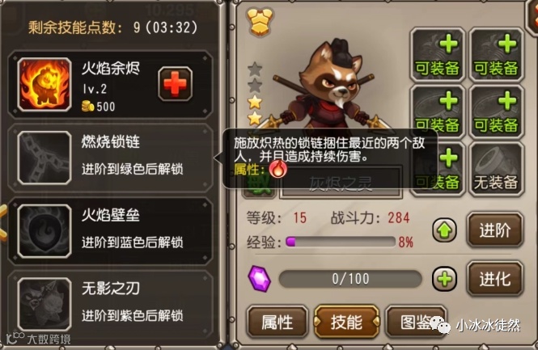The image size is (538, 350).
Task: Equip item in top-right 可装备 slot
Action: coord(496,55)
